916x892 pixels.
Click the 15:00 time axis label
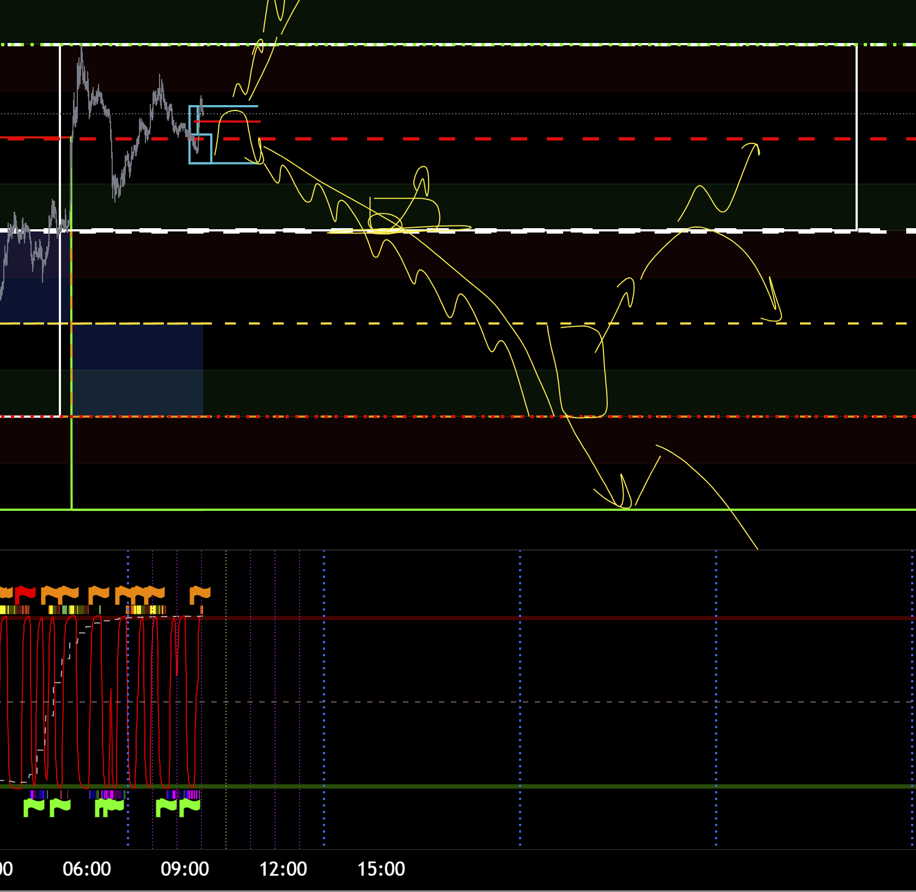(381, 869)
